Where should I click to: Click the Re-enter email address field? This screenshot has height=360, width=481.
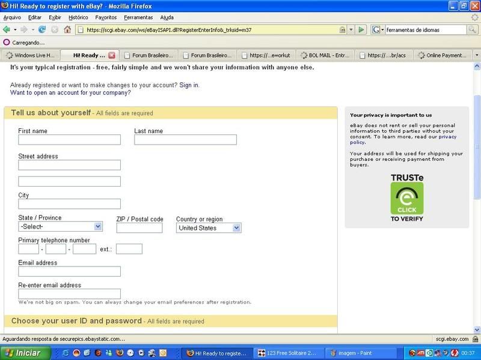point(69,294)
